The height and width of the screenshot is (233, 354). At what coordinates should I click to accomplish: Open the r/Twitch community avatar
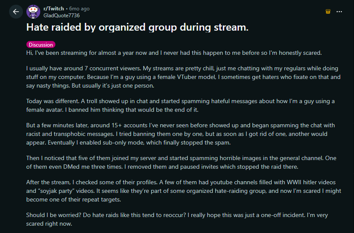coord(33,12)
